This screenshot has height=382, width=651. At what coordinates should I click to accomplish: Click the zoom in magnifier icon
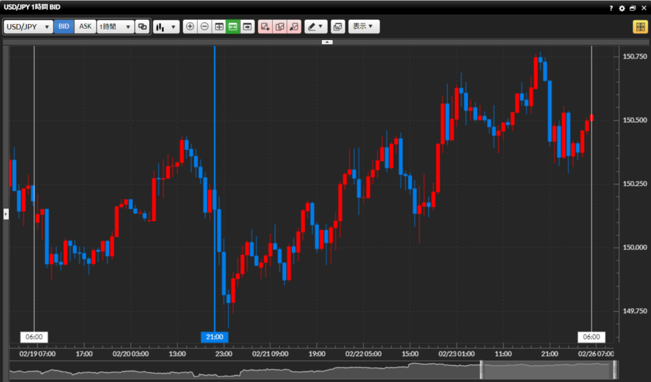click(190, 27)
